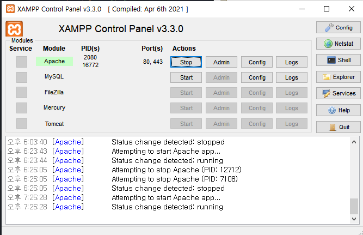Open the FileZilla Config menu

(x=257, y=93)
